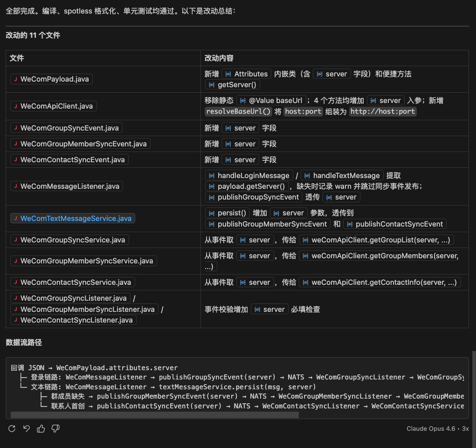Click the symbol icon beside persist()
476x448 pixels.
click(212, 213)
